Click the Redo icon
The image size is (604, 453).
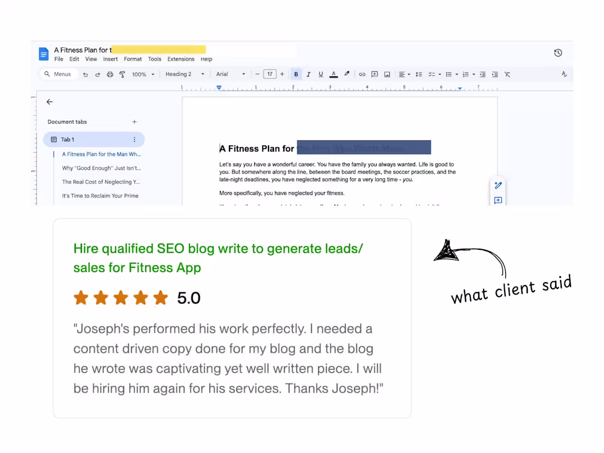[98, 74]
